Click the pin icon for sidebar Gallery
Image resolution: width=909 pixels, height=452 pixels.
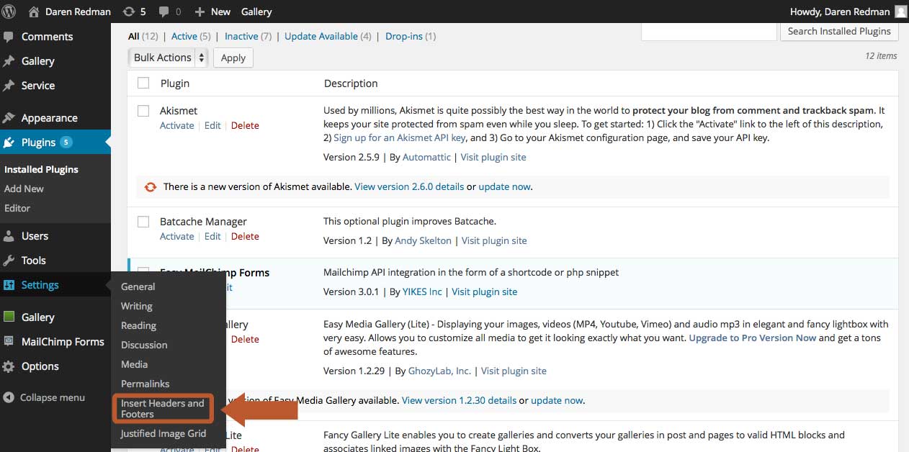click(x=9, y=61)
